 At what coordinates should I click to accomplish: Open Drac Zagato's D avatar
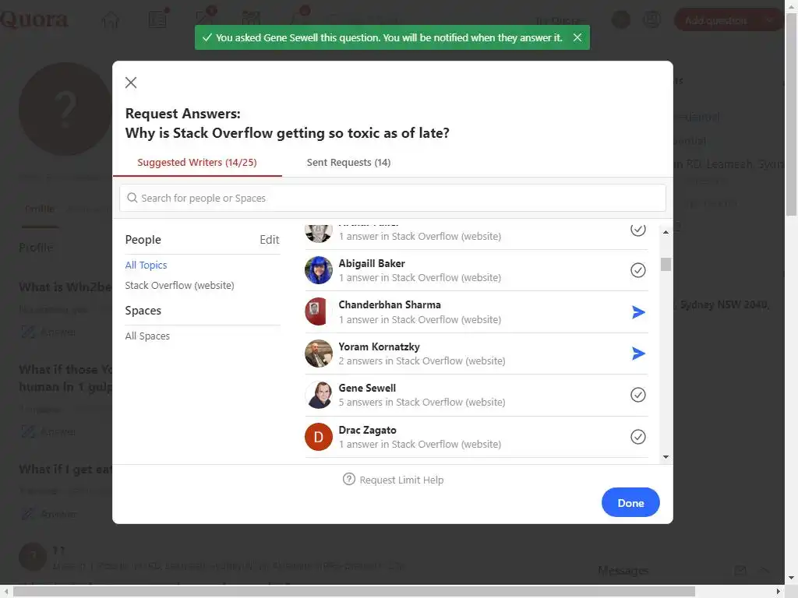pyautogui.click(x=319, y=437)
